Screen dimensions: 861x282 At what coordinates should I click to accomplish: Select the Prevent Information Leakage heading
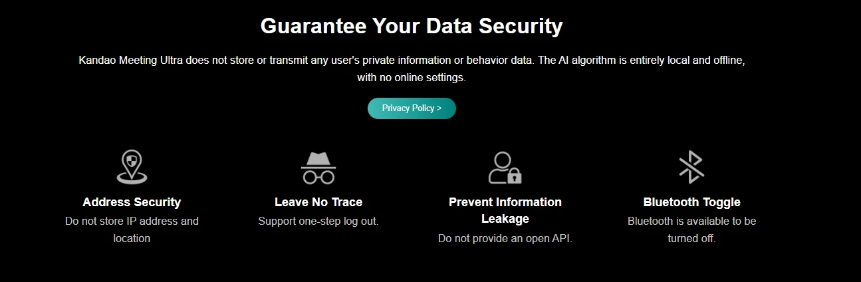[x=505, y=210]
